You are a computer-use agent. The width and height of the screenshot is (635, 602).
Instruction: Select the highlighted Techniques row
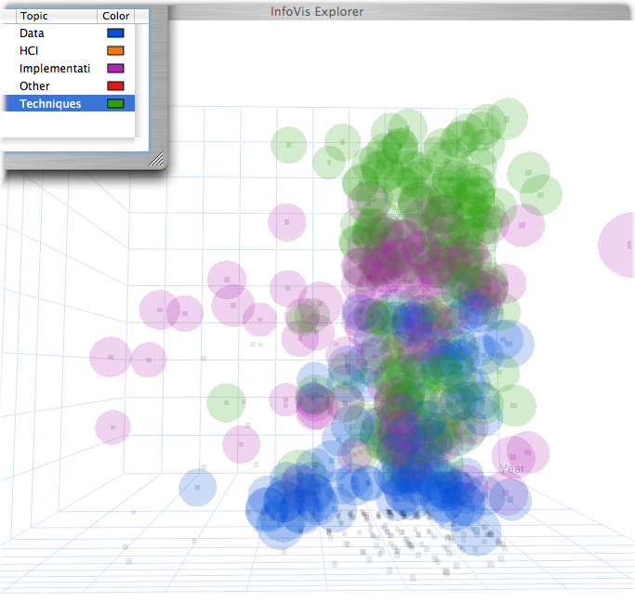(x=68, y=103)
